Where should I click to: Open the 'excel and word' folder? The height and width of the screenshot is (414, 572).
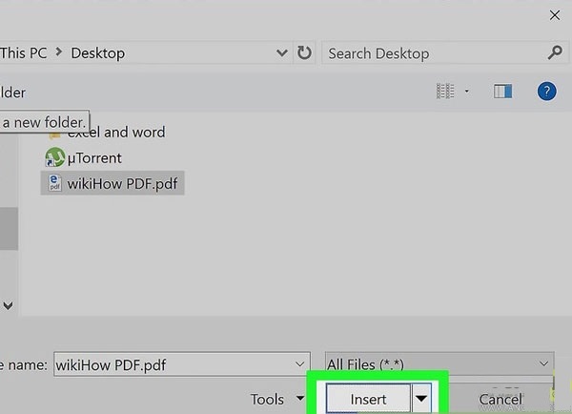pos(115,132)
